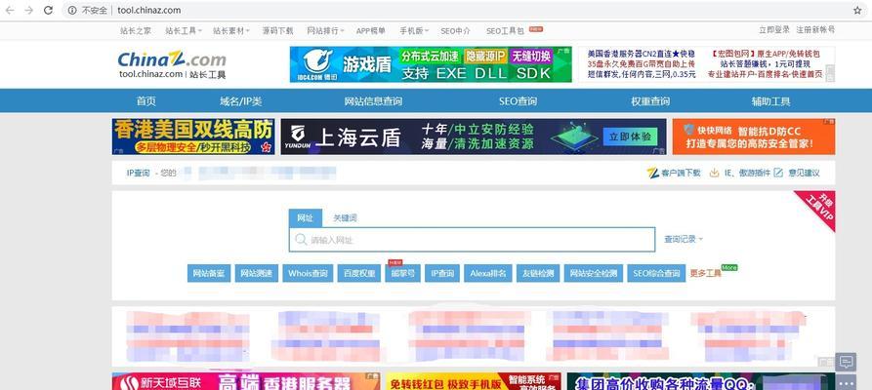Bookmark this page with the star icon

857,10
